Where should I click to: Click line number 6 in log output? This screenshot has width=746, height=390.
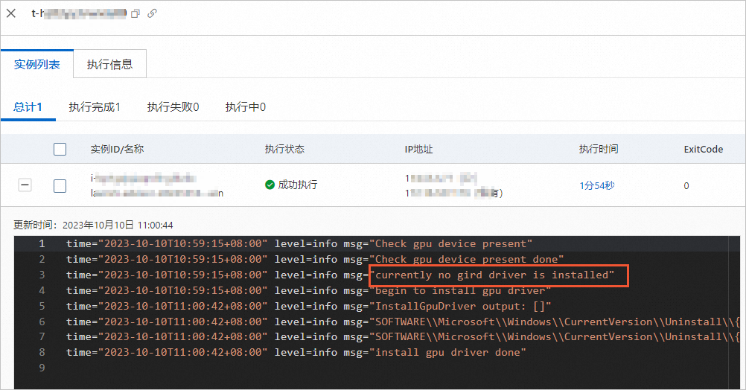pos(42,322)
